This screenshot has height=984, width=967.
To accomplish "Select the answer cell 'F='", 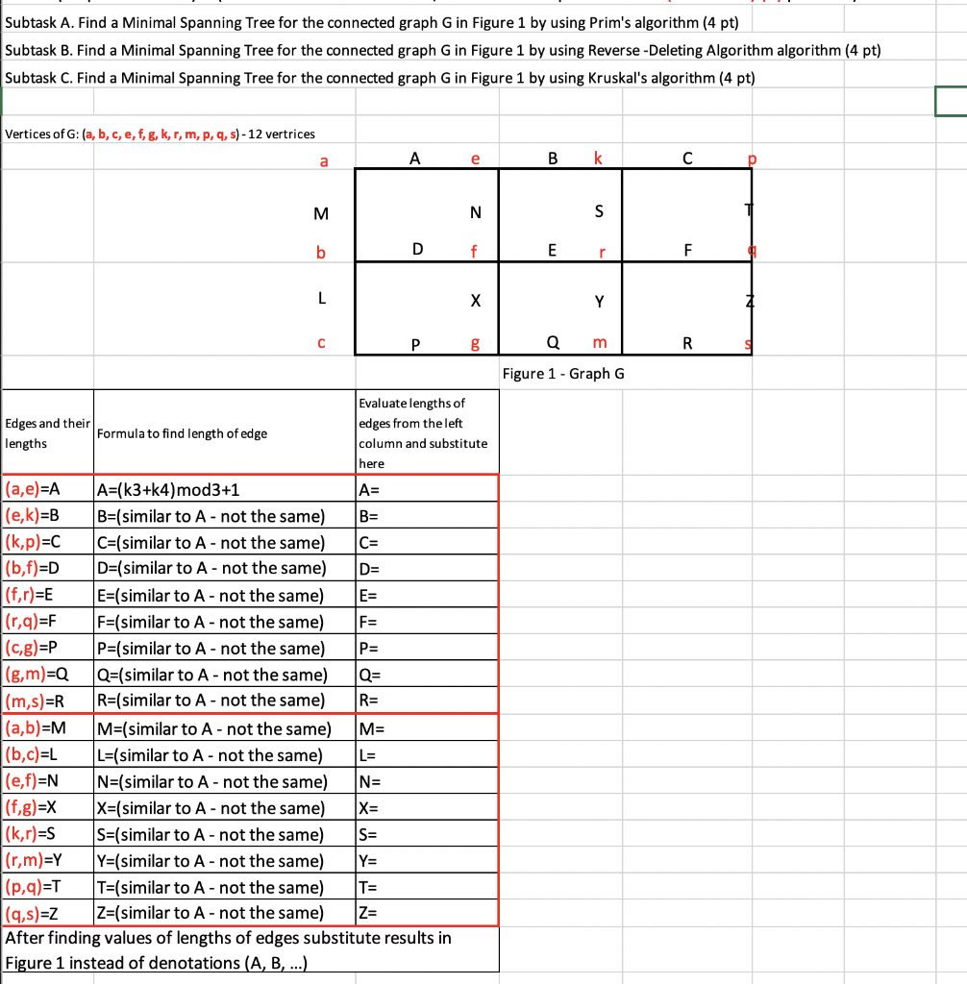I will [x=427, y=622].
